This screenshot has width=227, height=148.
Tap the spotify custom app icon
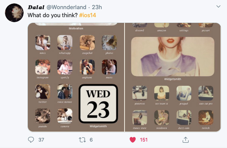pos(65,67)
